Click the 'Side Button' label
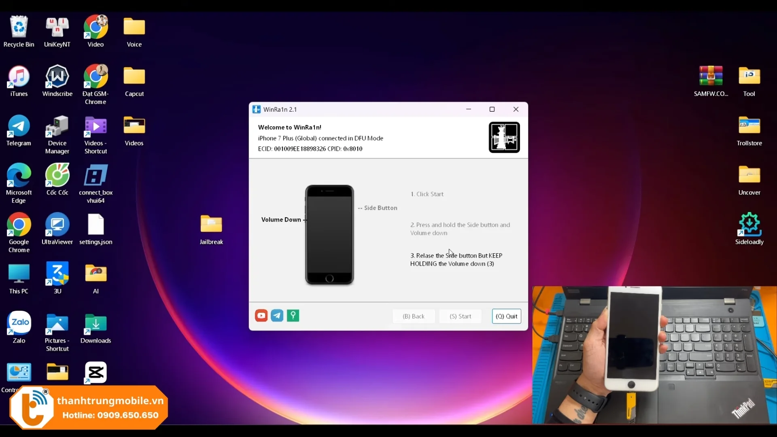Screen dimensions: 777x437 (x=381, y=208)
